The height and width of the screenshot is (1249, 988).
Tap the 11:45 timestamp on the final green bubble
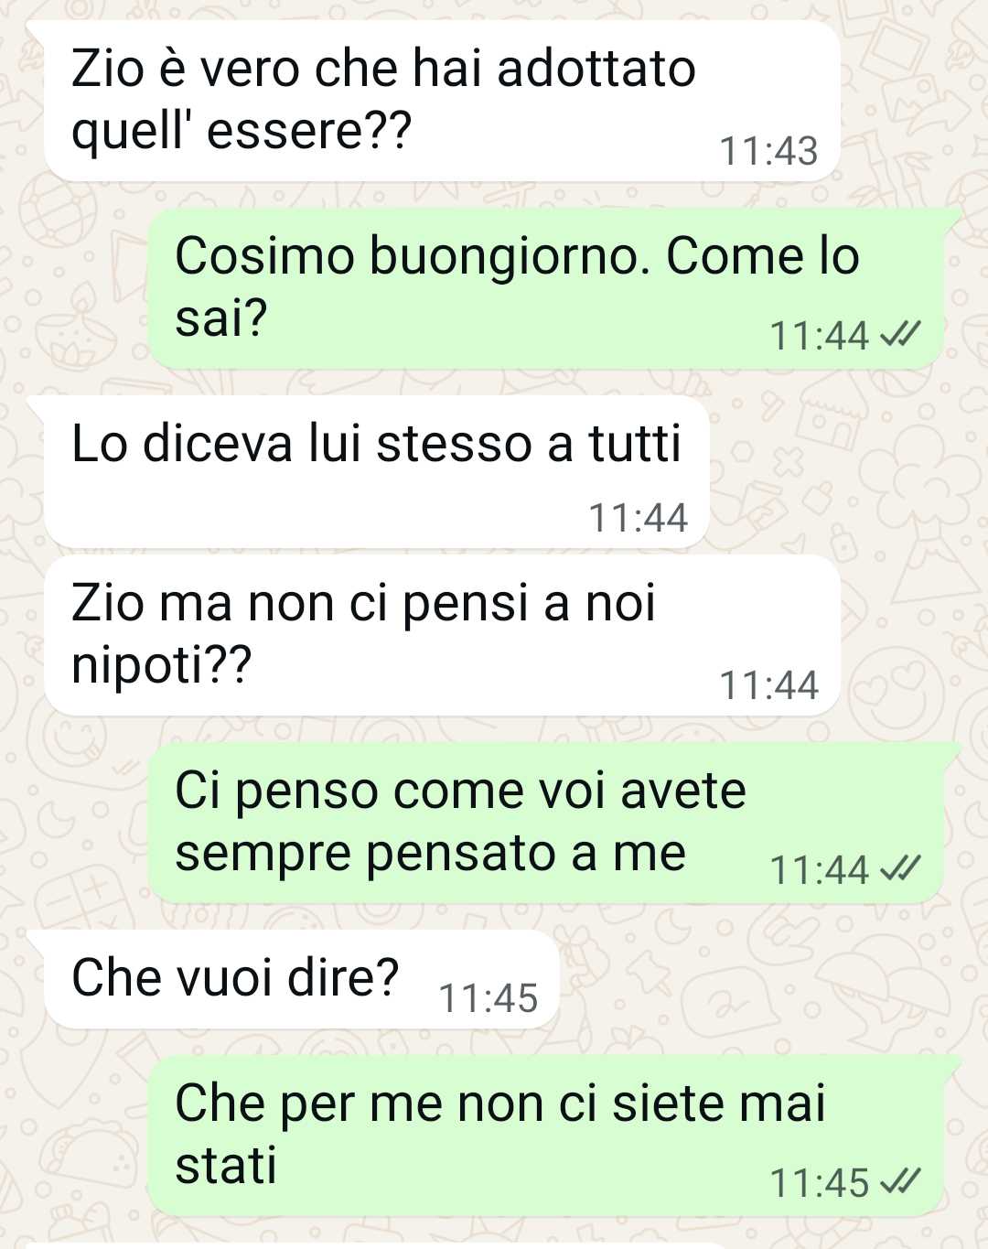pyautogui.click(x=820, y=1183)
